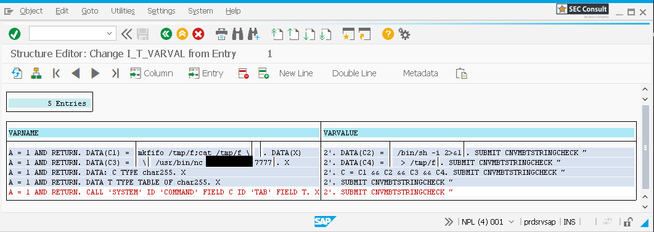Click the Save floppy disk icon
The image size is (654, 232).
pos(143,34)
